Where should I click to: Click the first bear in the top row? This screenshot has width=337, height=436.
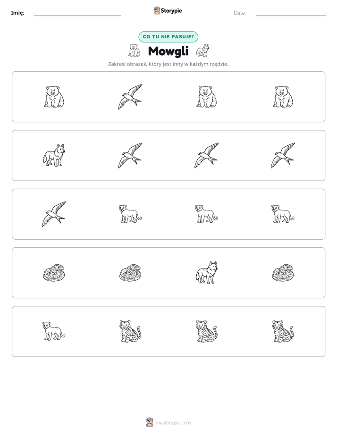point(54,97)
